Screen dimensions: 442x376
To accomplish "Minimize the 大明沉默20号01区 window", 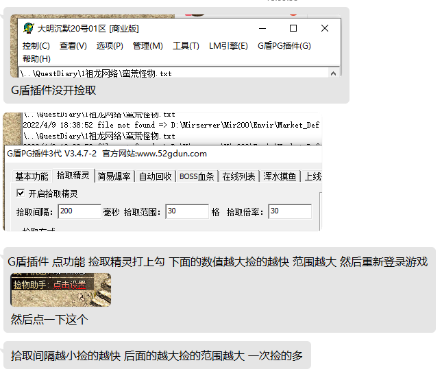I will pos(262,28).
